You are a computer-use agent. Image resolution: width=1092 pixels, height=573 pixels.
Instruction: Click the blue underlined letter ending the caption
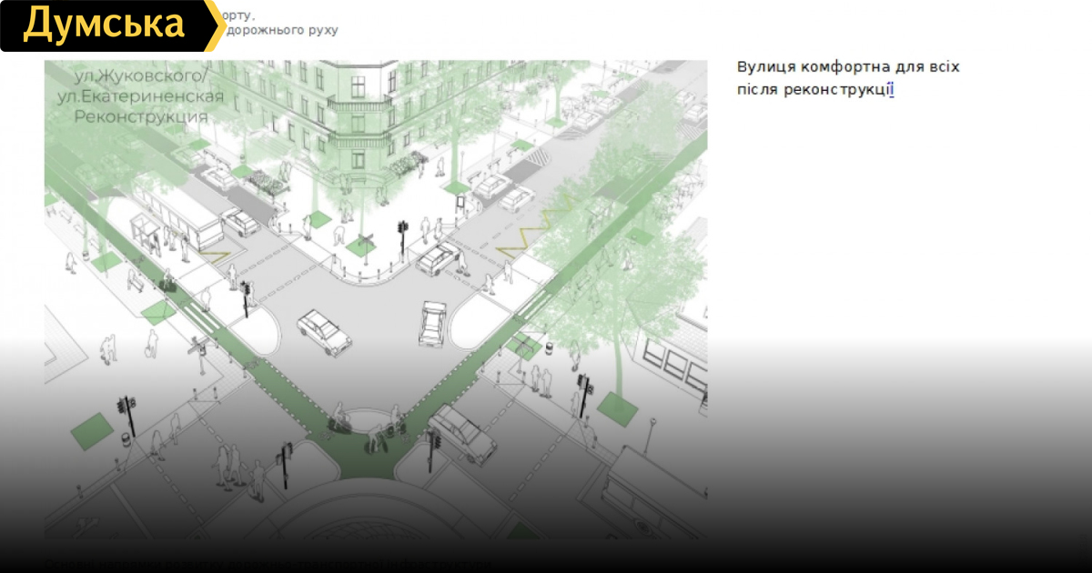point(892,90)
